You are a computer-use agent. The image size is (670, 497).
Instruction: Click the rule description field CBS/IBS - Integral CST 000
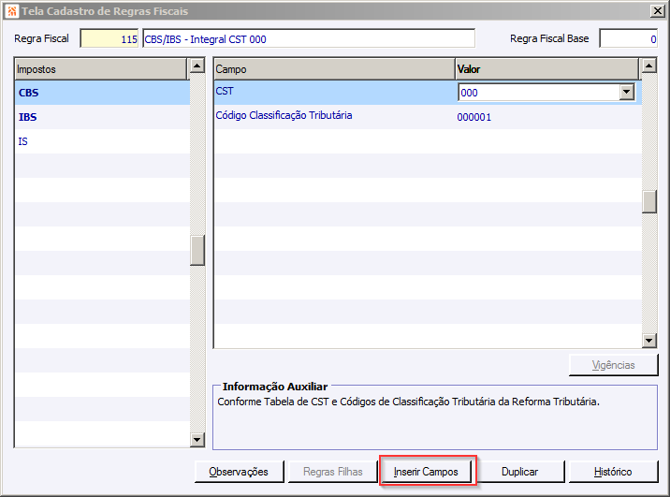[x=309, y=39]
